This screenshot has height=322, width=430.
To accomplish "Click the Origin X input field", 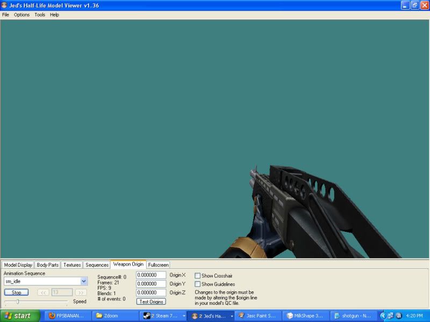I will click(151, 275).
